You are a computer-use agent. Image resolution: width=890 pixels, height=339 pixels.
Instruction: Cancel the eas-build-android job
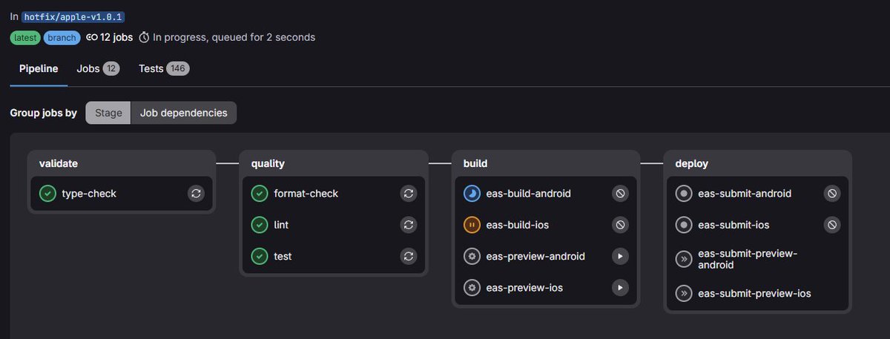[620, 194]
